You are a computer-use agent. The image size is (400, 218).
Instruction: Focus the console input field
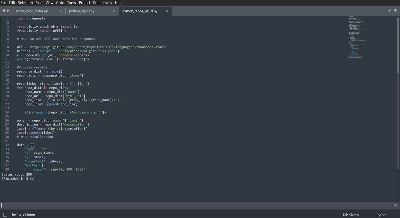(x=197, y=205)
